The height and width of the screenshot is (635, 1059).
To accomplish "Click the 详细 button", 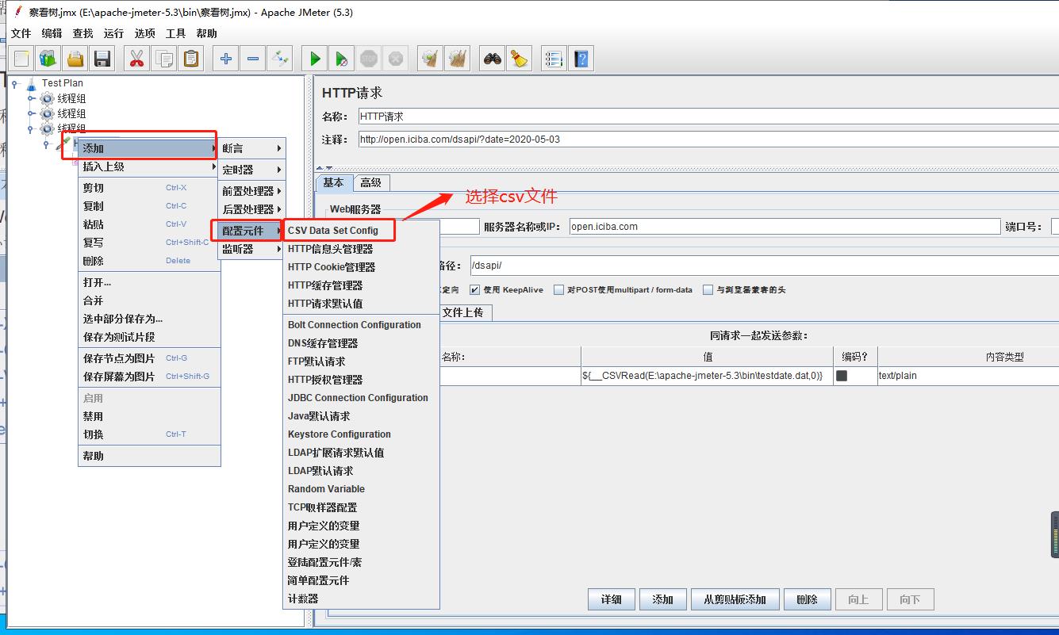I will tap(611, 599).
